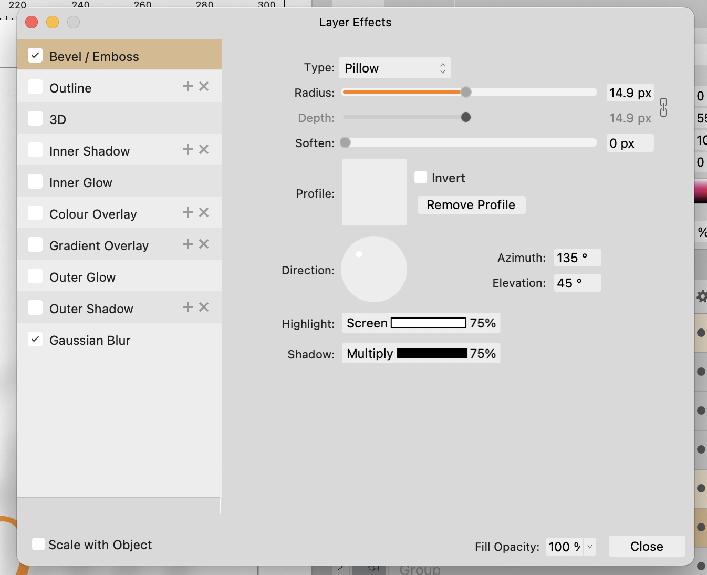Viewport: 707px width, 575px height.
Task: Tick the Invert profile checkbox
Action: click(x=421, y=177)
